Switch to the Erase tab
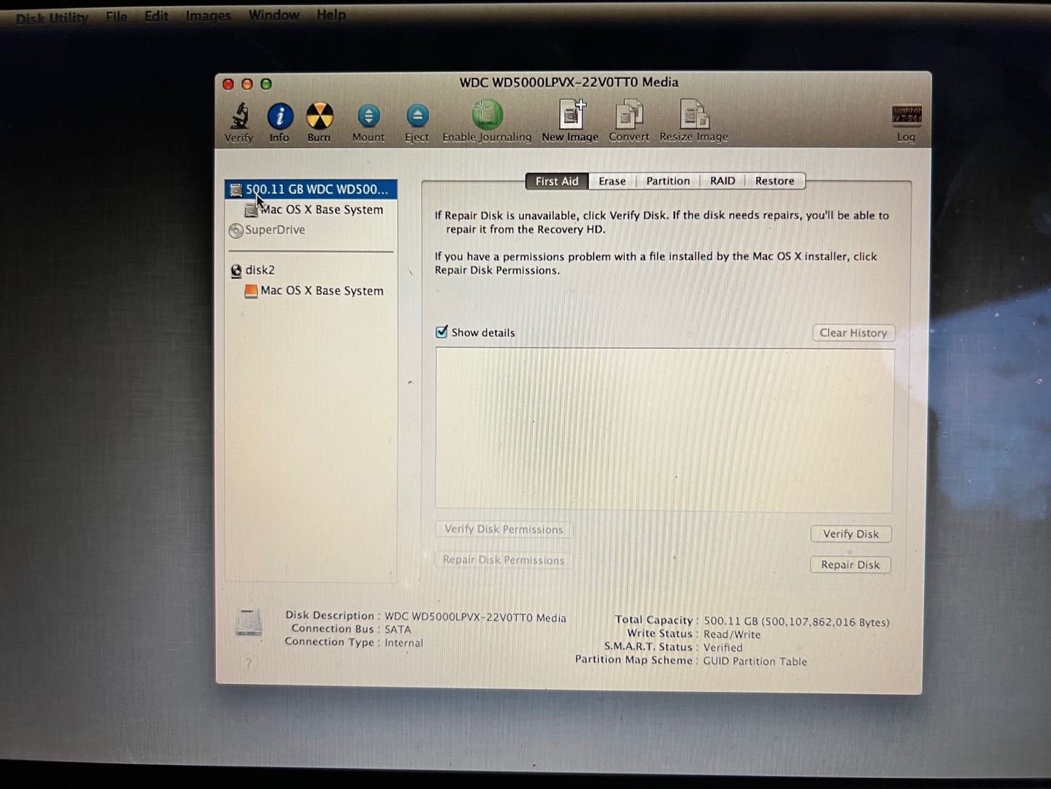 [x=612, y=181]
